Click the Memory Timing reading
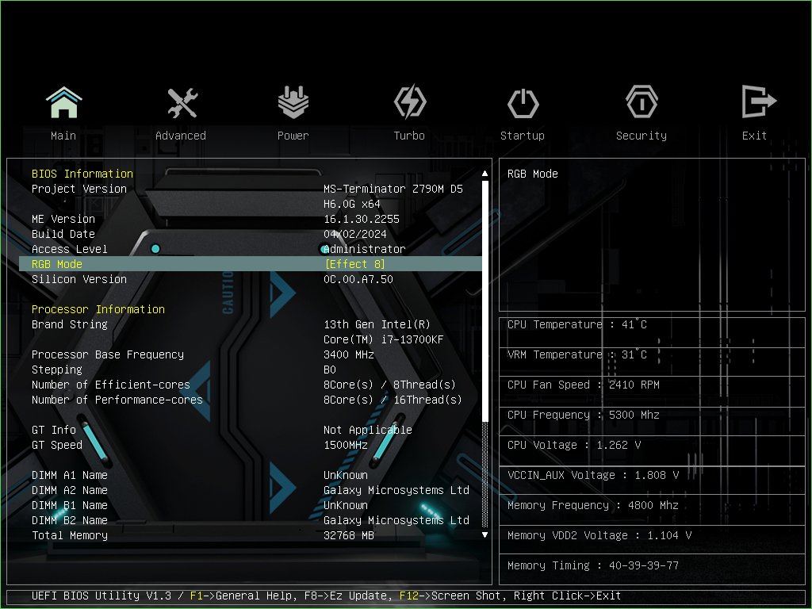Screen dimensions: 812x609 tap(593, 565)
